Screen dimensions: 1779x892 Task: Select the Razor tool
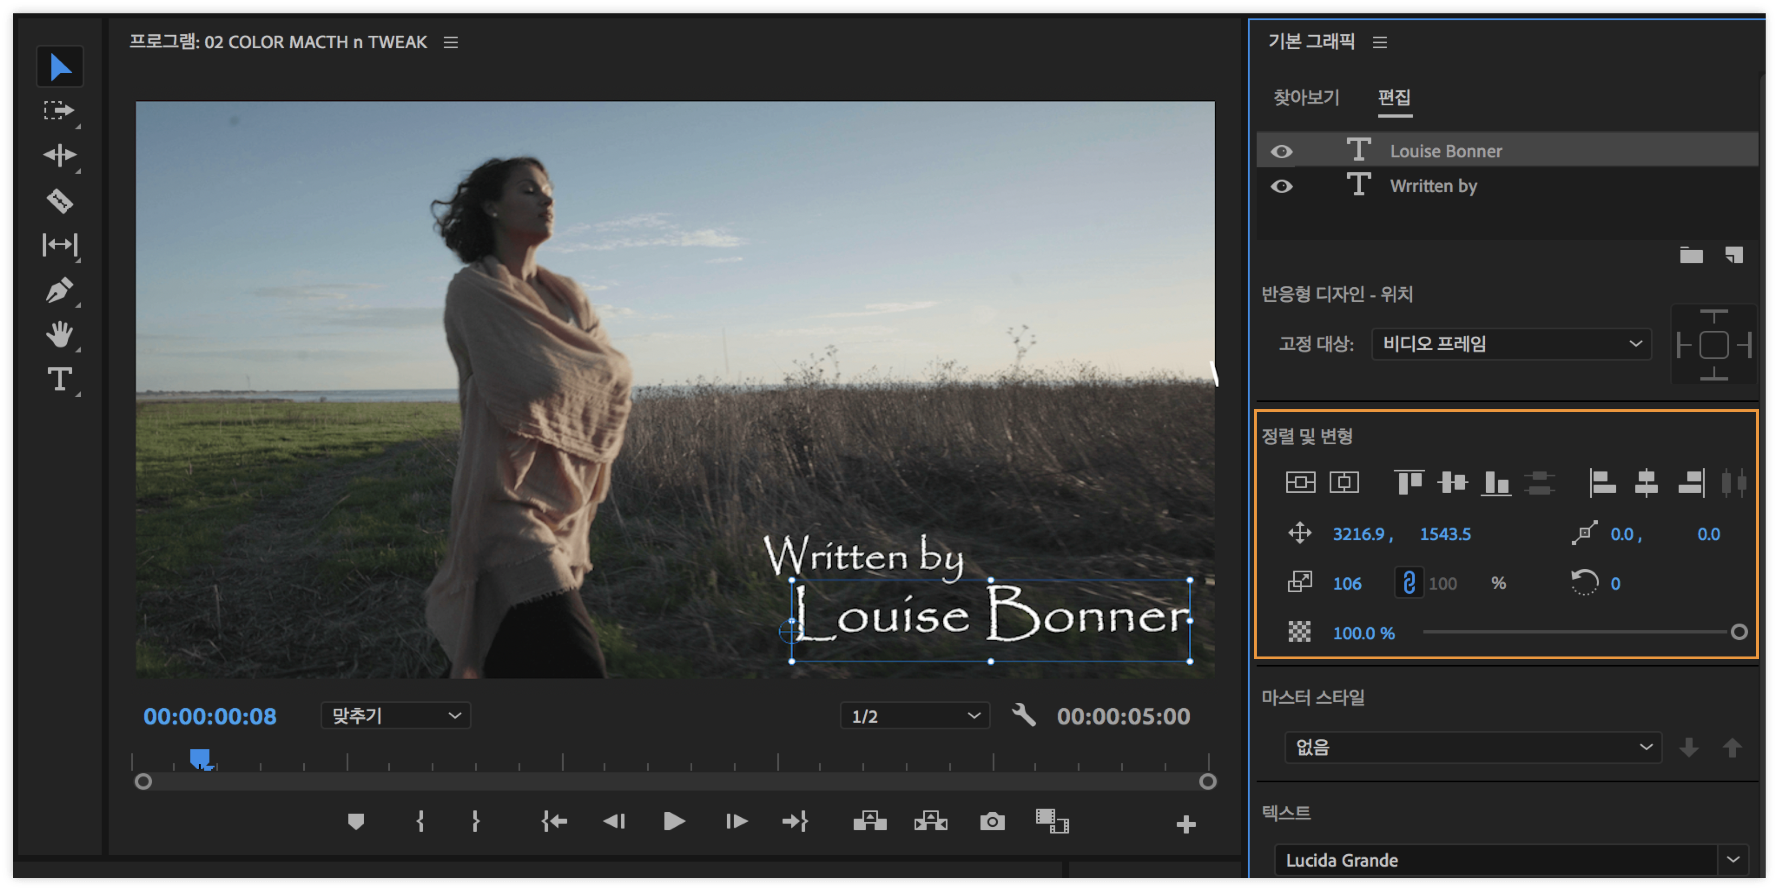59,201
